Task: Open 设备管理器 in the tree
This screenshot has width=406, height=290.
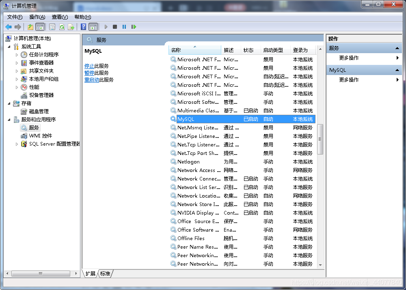Action: pyautogui.click(x=41, y=95)
